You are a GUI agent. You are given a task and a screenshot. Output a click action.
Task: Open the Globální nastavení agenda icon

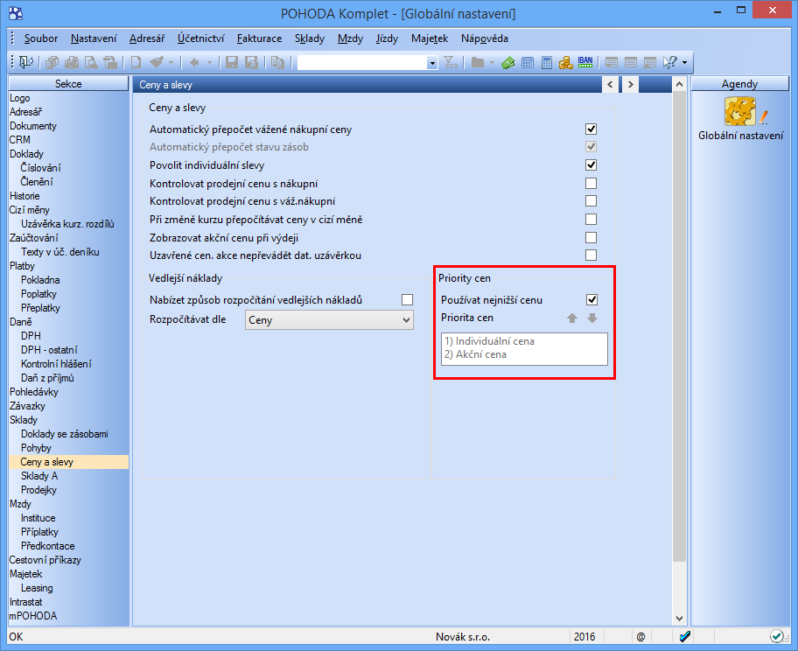[740, 112]
